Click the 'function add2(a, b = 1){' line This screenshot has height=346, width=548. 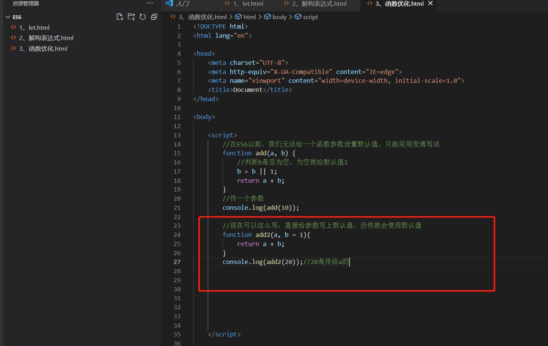[x=266, y=235]
